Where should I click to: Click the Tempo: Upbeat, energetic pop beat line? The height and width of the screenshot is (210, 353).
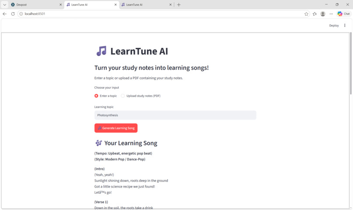coord(123,153)
